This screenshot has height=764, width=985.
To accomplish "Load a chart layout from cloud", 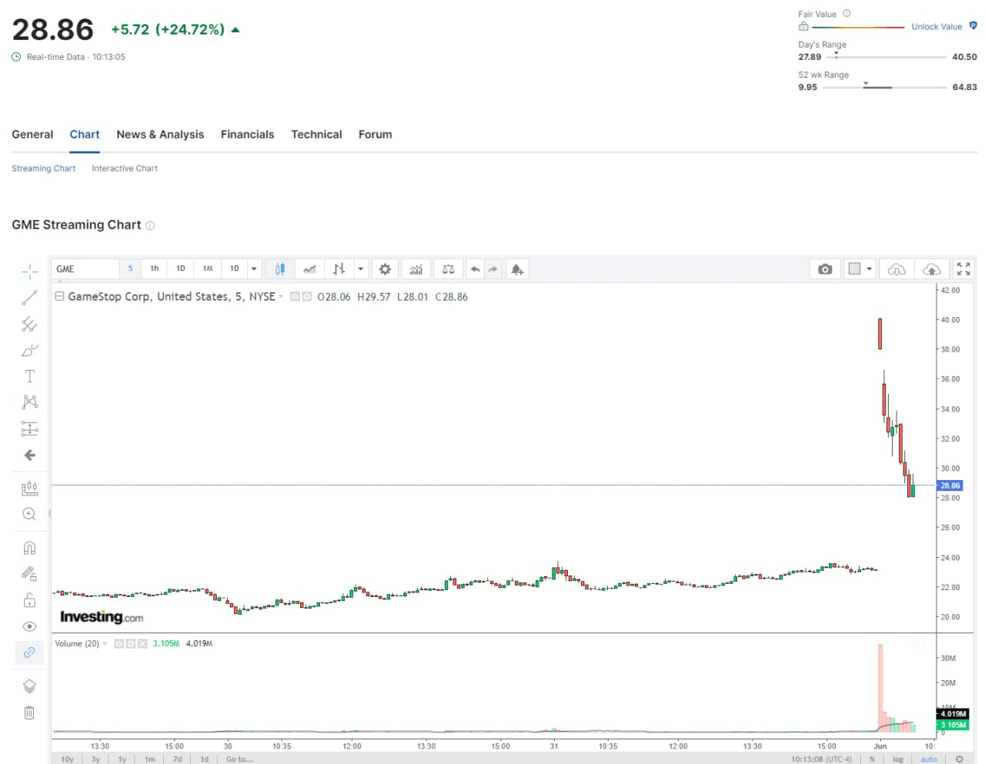I will [x=932, y=269].
